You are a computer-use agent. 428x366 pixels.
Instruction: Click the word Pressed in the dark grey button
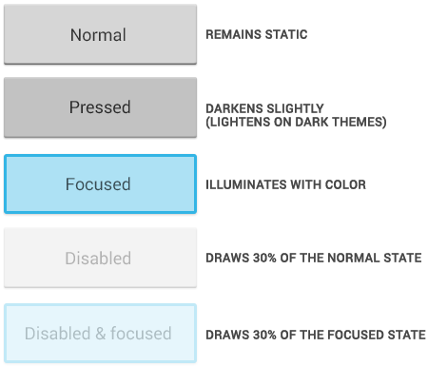(x=100, y=107)
